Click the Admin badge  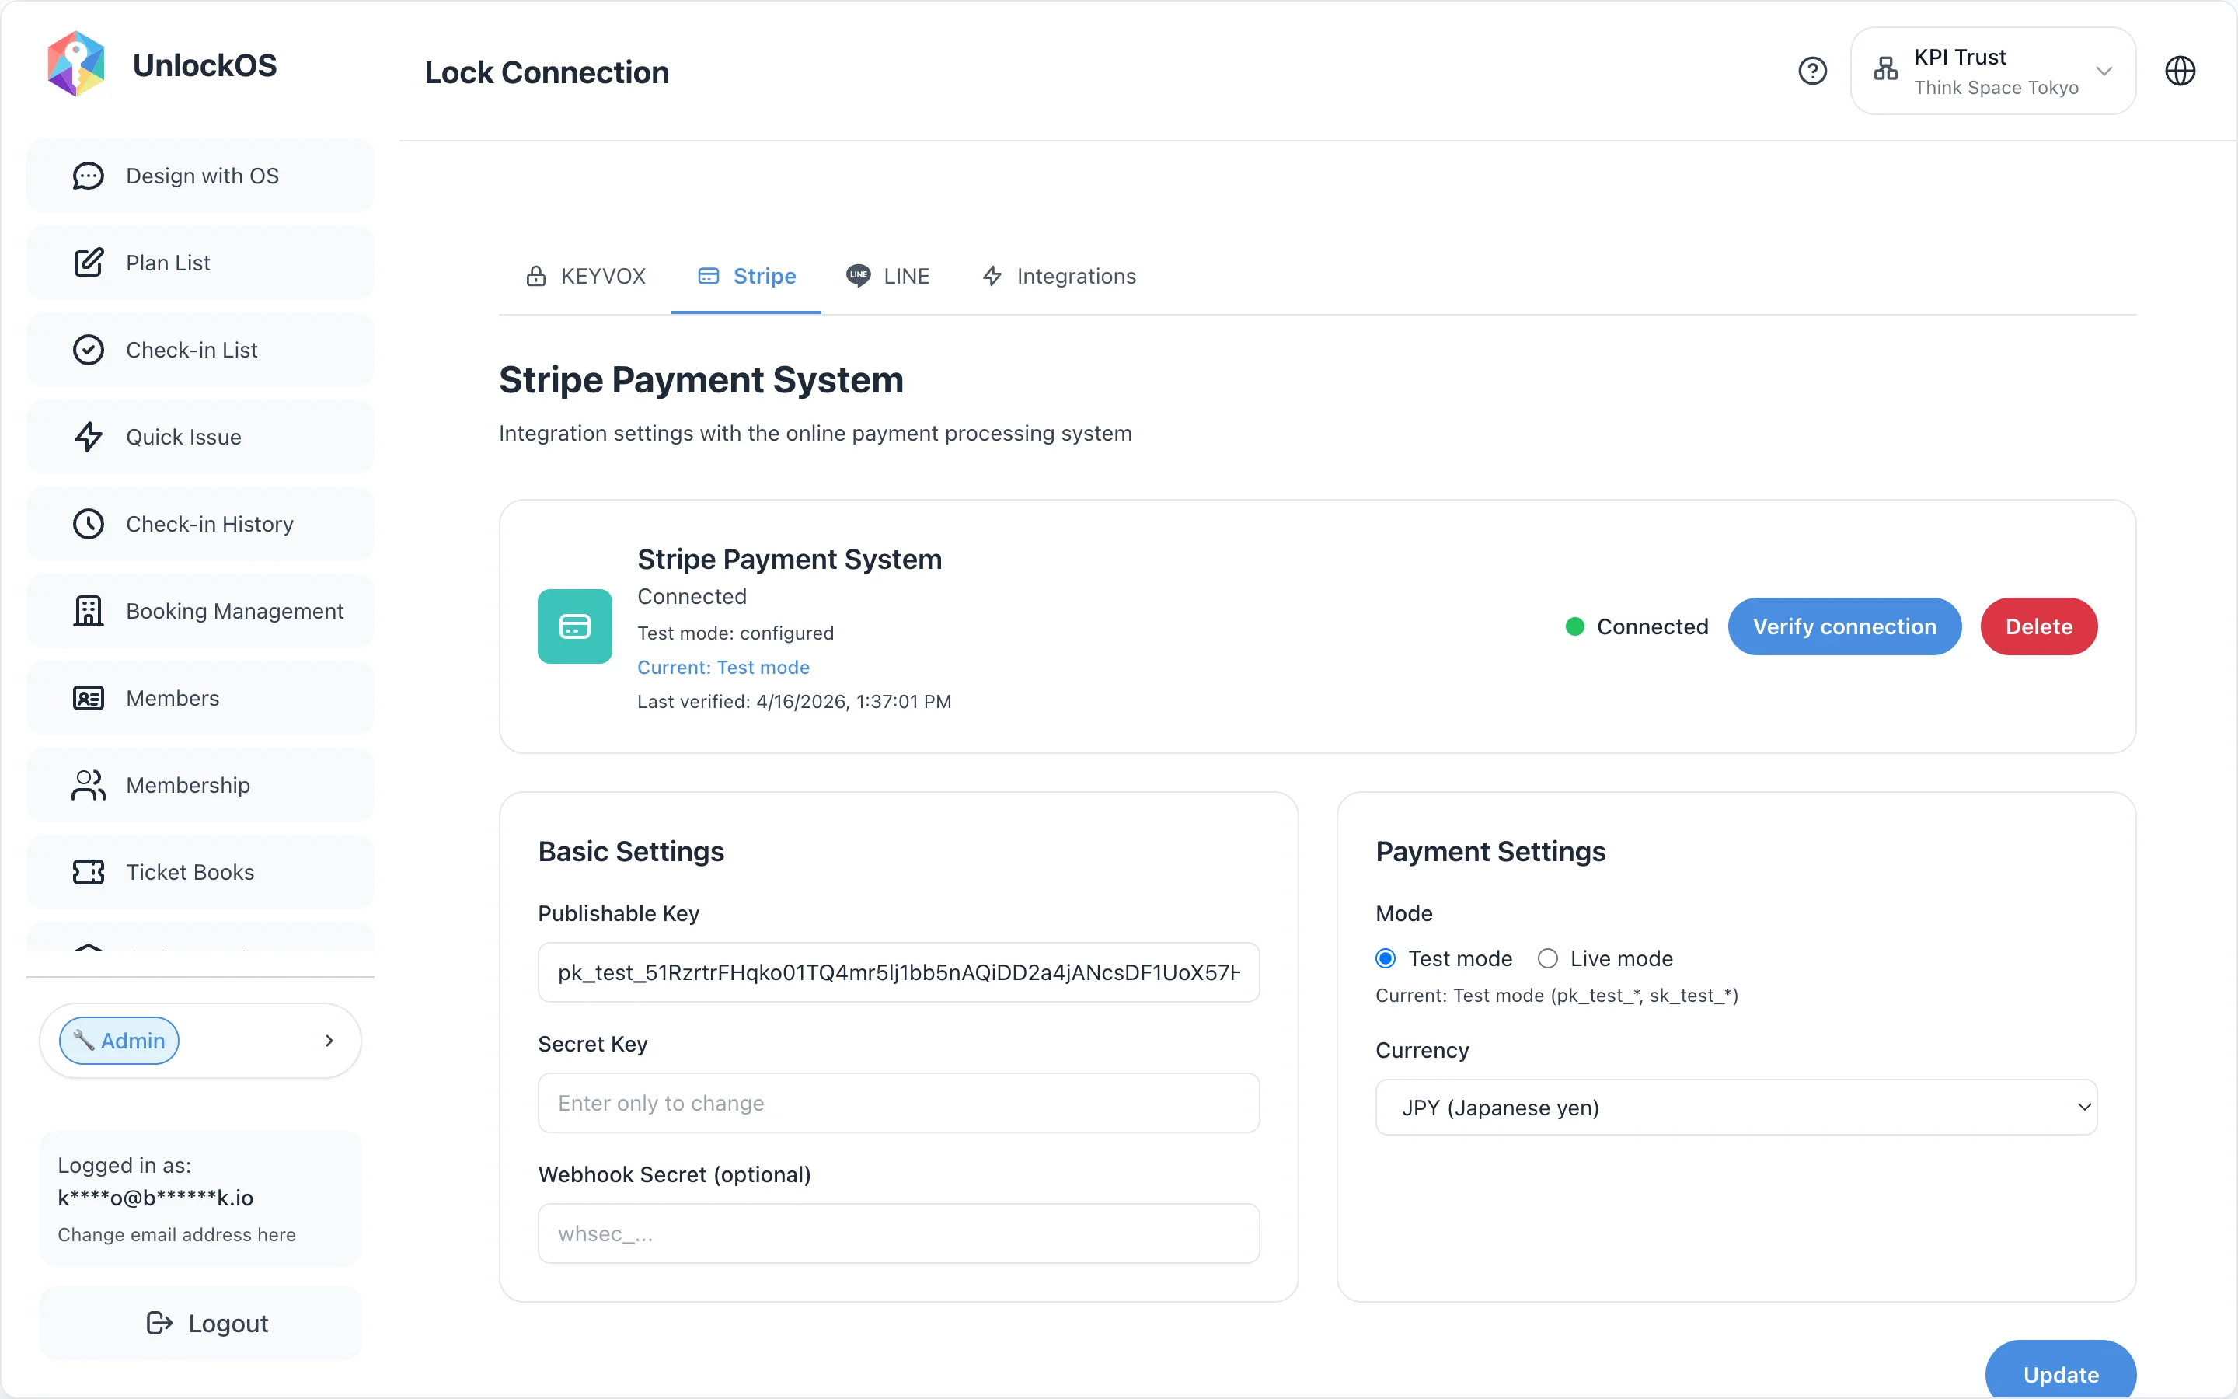[120, 1040]
